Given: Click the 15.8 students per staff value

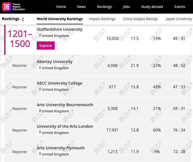Looking at the screenshot, I should pyautogui.click(x=135, y=87).
